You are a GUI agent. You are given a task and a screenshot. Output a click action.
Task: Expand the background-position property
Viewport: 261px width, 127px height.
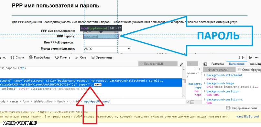tap(205, 91)
